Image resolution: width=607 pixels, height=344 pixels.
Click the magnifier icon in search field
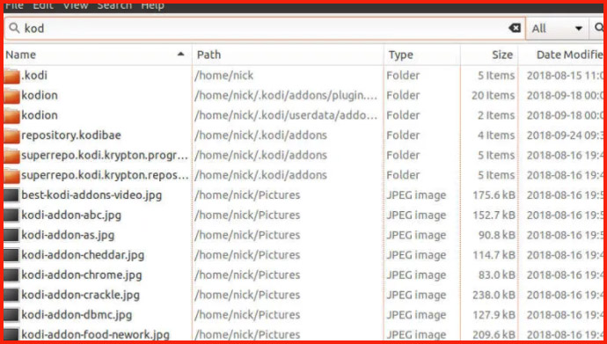[x=14, y=28]
